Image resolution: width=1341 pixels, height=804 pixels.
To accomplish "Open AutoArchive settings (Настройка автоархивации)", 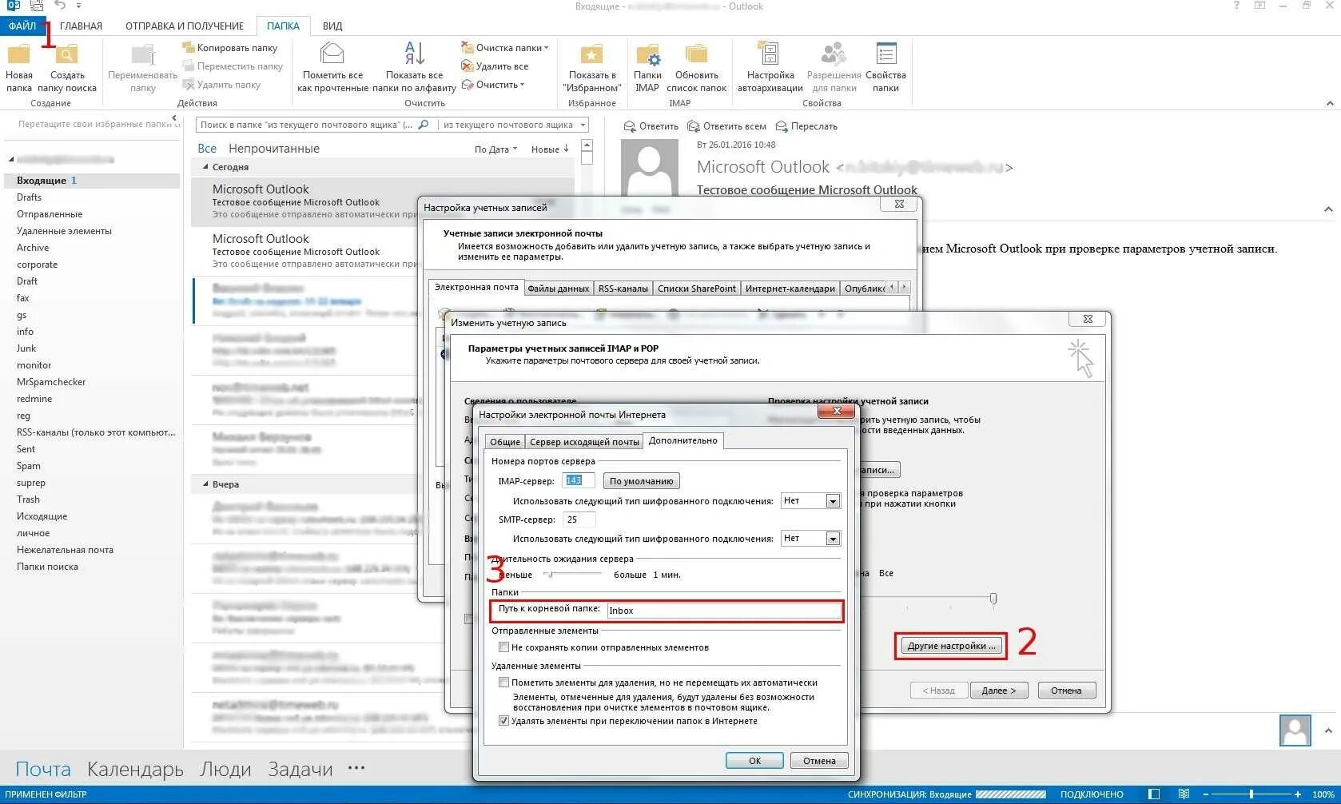I will click(770, 69).
